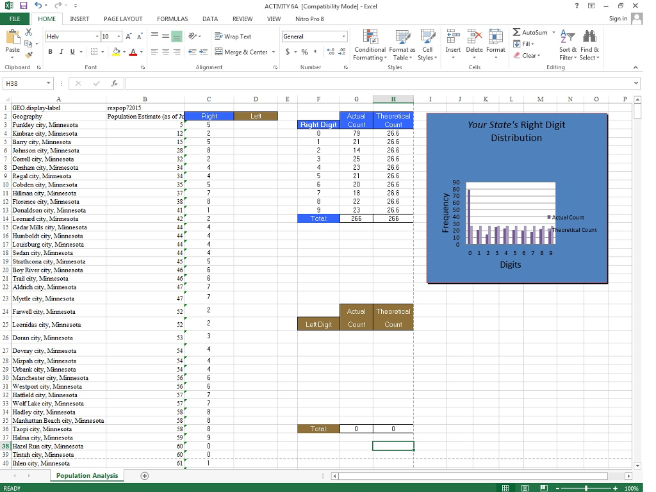Click the Redo arrow icon

[x=58, y=5]
